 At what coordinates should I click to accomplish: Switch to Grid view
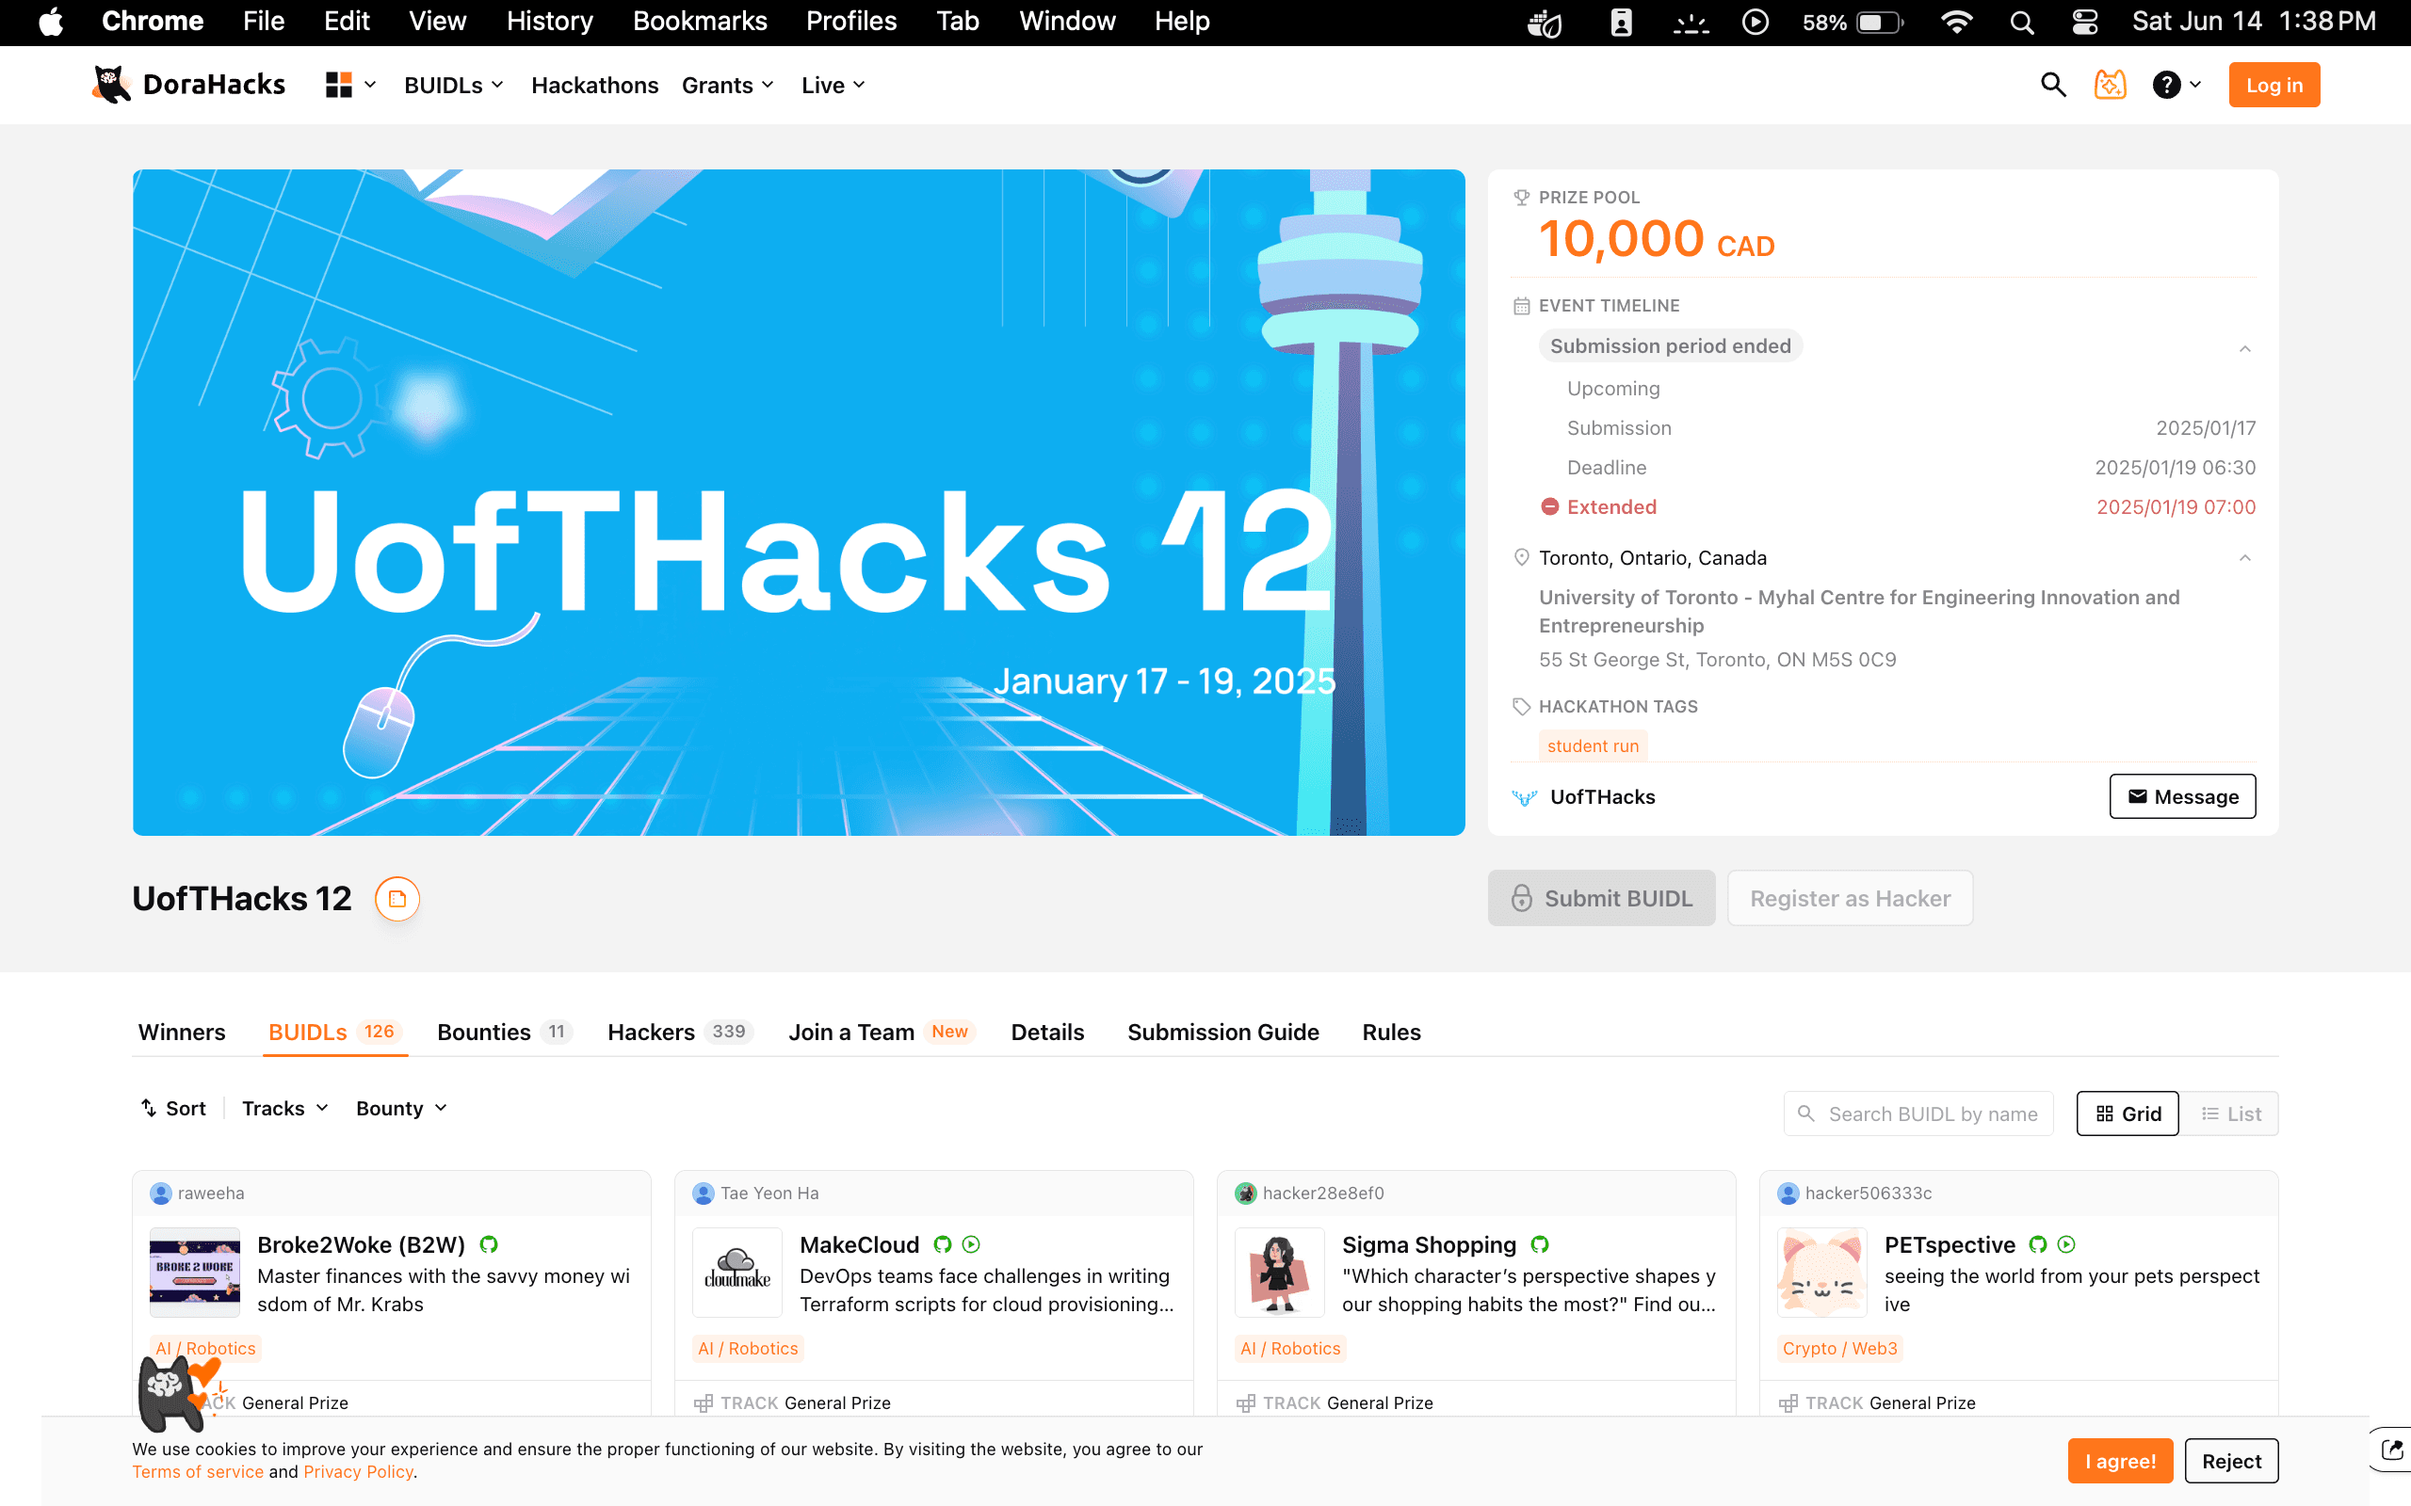pyautogui.click(x=2128, y=1113)
